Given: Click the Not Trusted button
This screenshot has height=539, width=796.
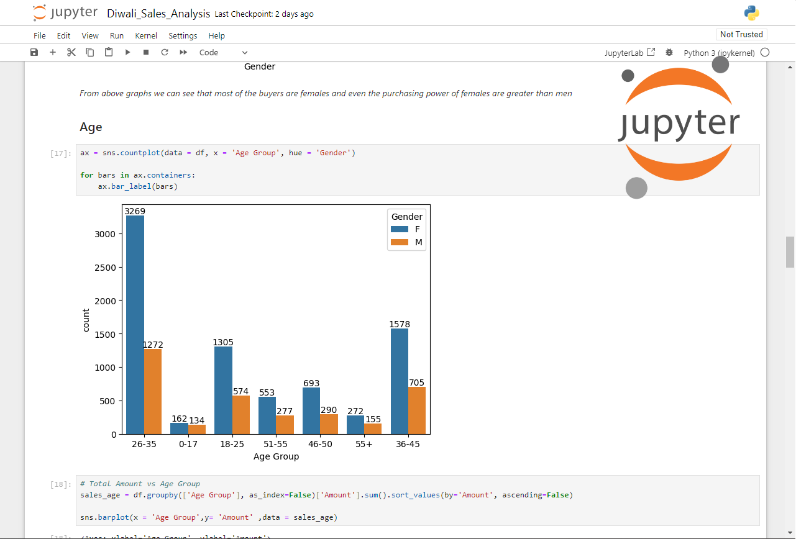Looking at the screenshot, I should click(x=741, y=35).
